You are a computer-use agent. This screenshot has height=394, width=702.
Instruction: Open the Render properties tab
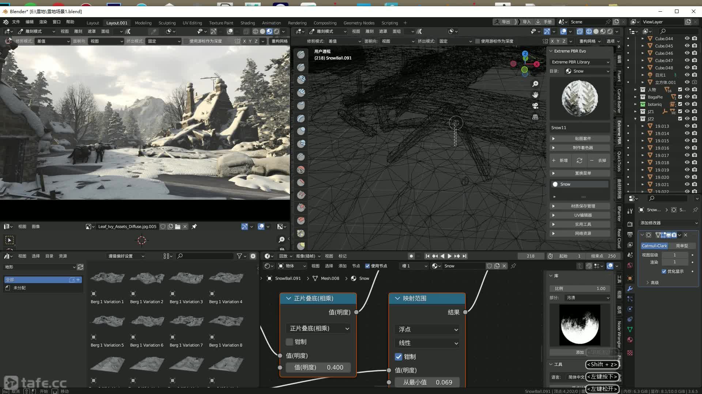(630, 224)
